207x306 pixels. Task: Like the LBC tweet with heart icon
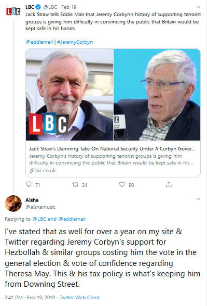[x=122, y=184]
